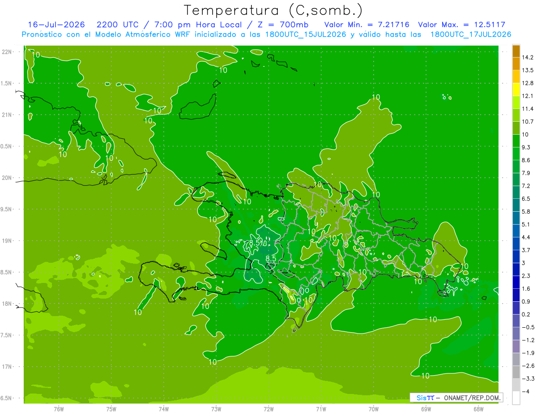Click the '3.7' colorbar label
537x415 pixels.
(x=526, y=250)
